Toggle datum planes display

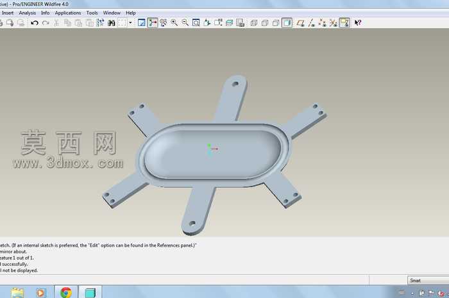pos(300,23)
